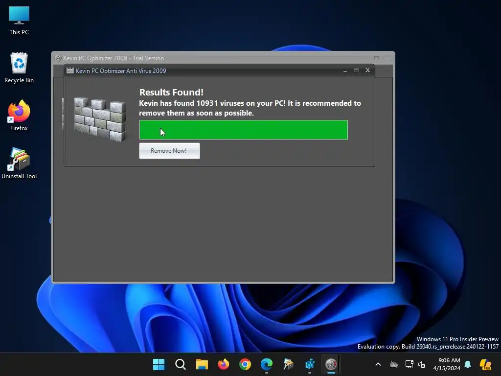Open the Windows Start menu
Screen dimensions: 501x376
(159, 364)
